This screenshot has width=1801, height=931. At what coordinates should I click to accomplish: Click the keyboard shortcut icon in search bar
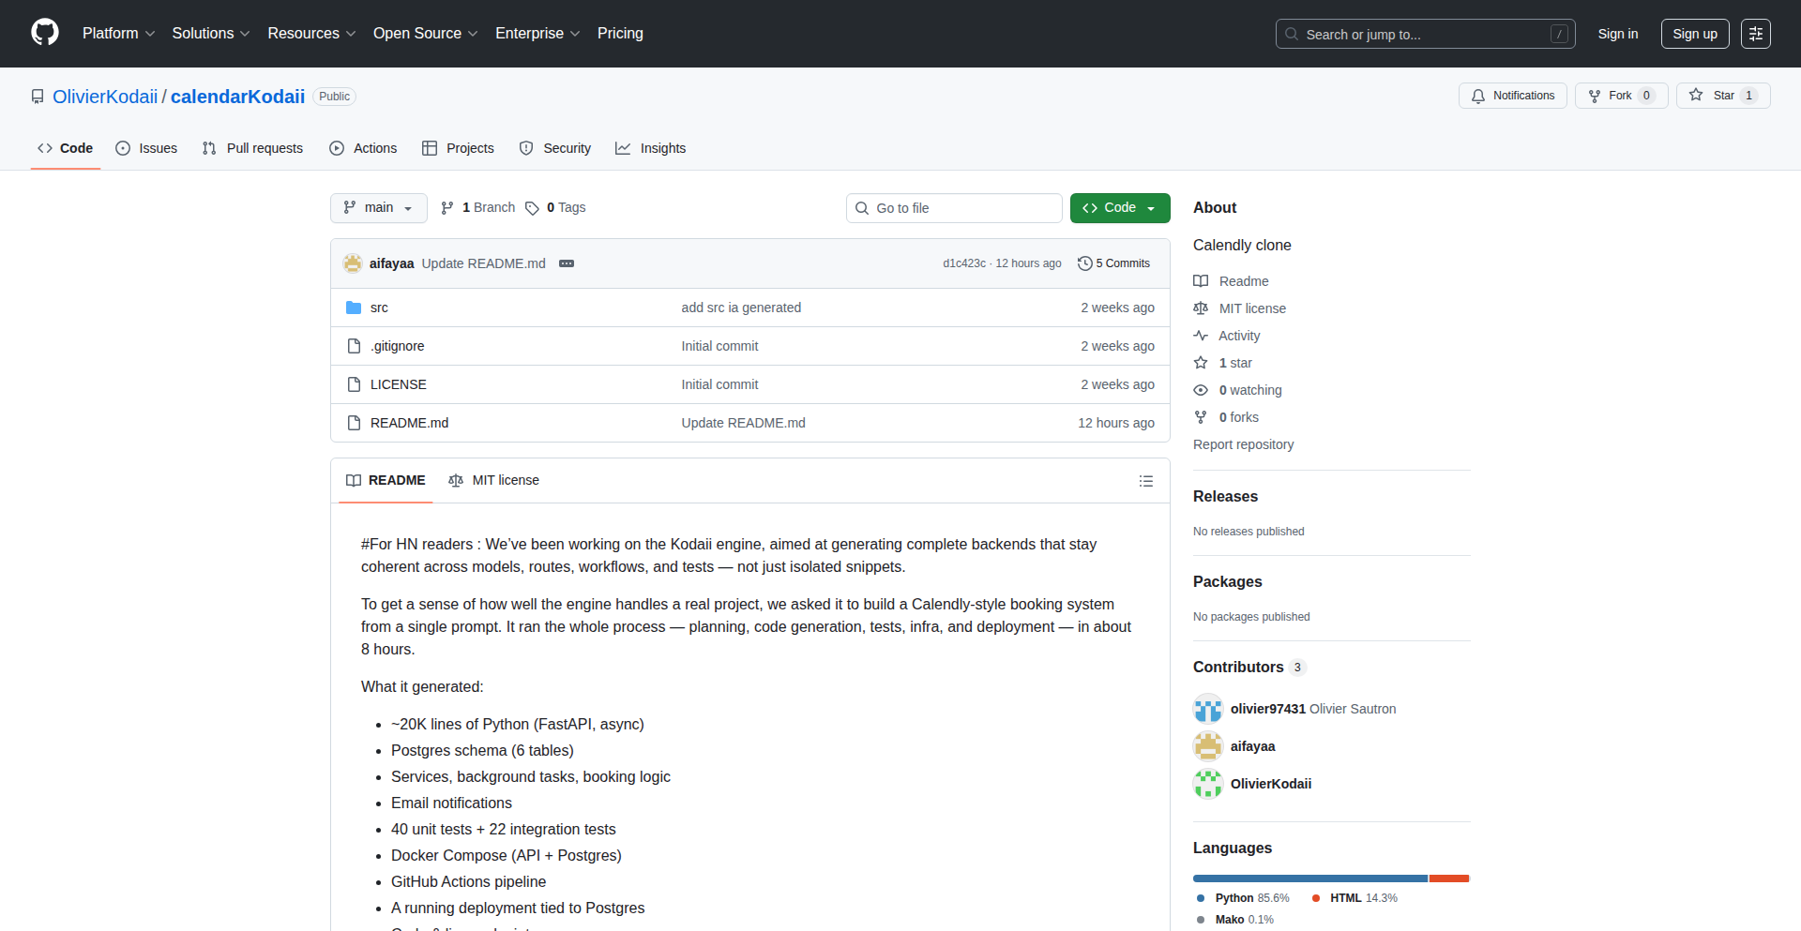coord(1560,34)
